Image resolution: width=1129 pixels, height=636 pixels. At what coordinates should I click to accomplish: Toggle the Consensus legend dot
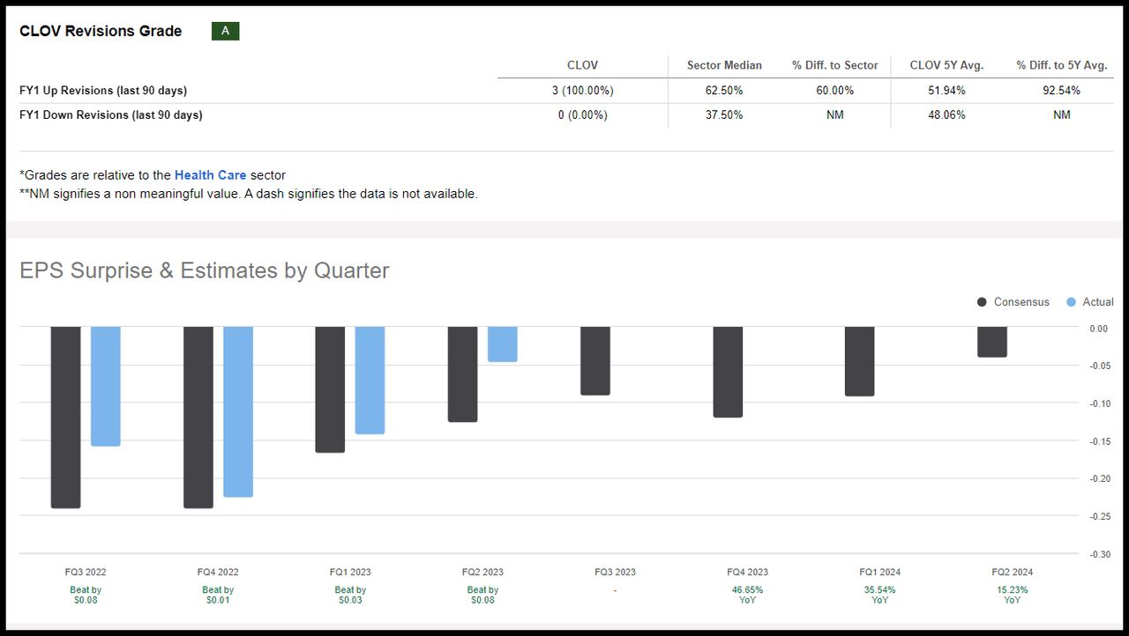[982, 302]
